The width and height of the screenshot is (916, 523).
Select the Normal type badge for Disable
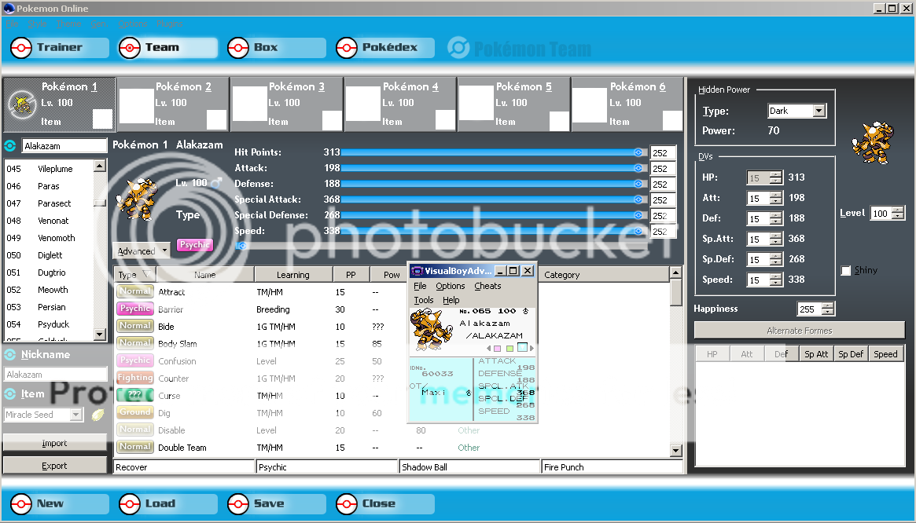click(135, 430)
